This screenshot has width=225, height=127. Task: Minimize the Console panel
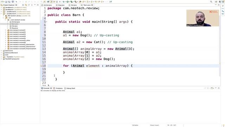click(216, 88)
